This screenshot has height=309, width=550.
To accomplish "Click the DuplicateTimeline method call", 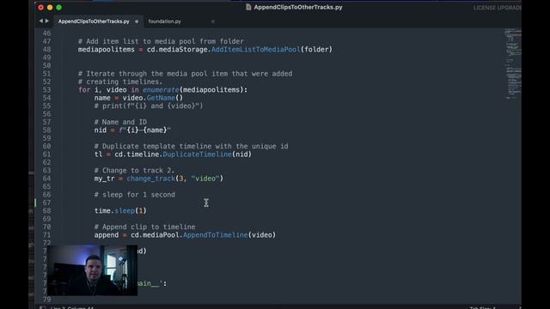I will [197, 154].
